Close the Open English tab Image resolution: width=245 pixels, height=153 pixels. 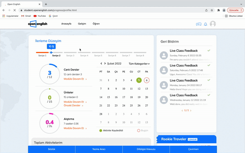pyautogui.click(x=39, y=4)
